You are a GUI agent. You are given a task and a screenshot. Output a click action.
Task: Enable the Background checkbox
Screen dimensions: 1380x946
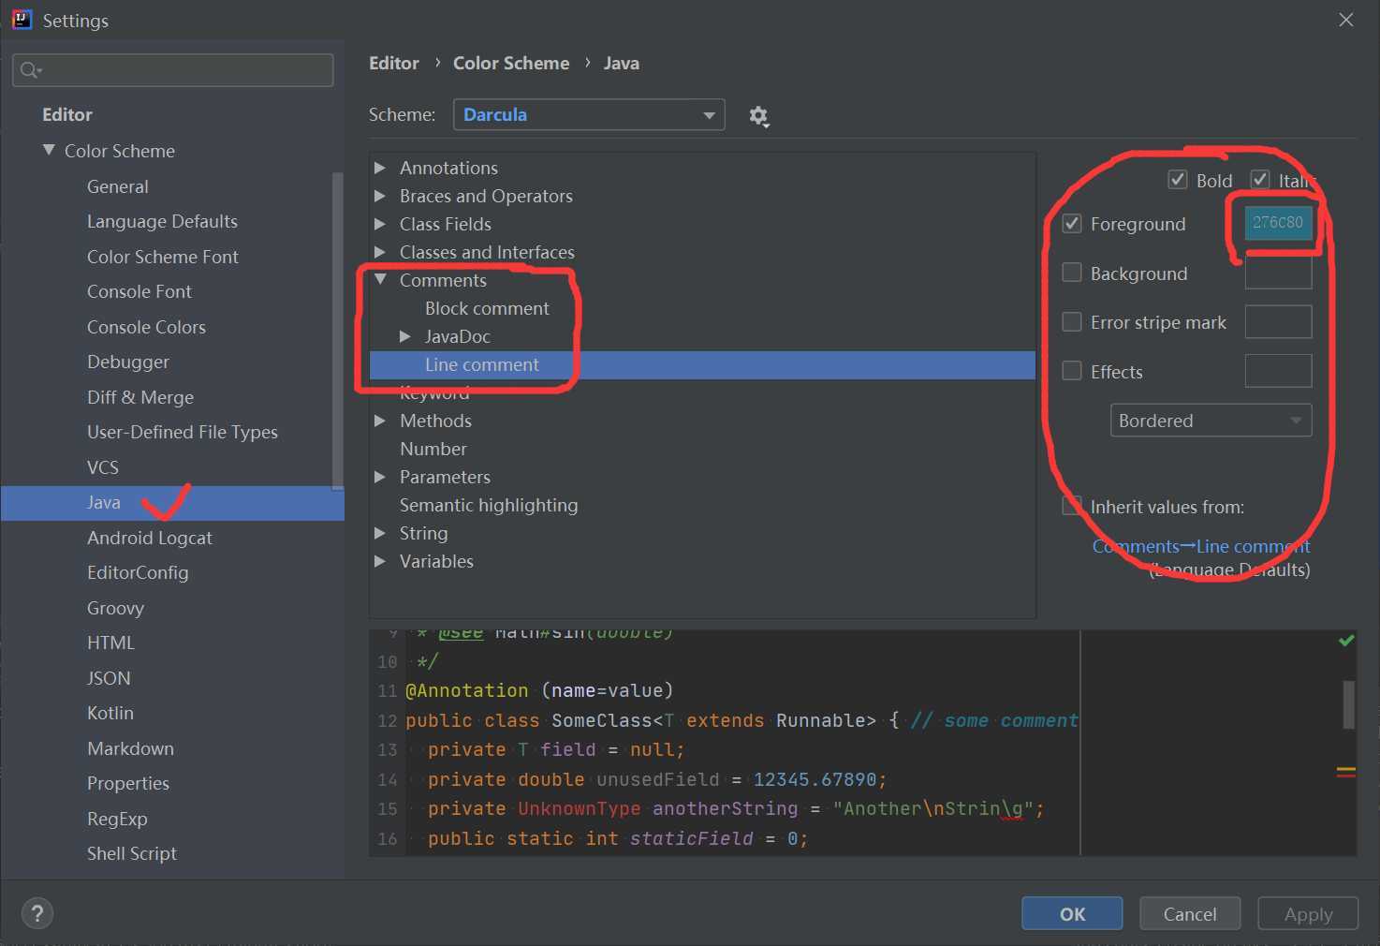click(1072, 273)
